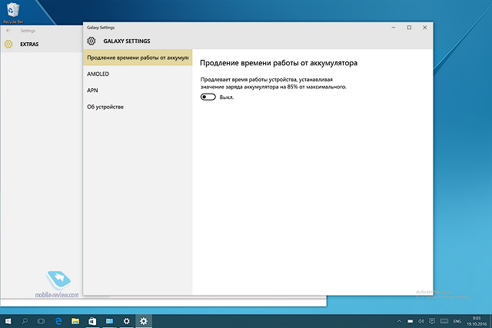Open the volume control tray icon
Viewport: 492px width, 328px height.
tap(421, 321)
